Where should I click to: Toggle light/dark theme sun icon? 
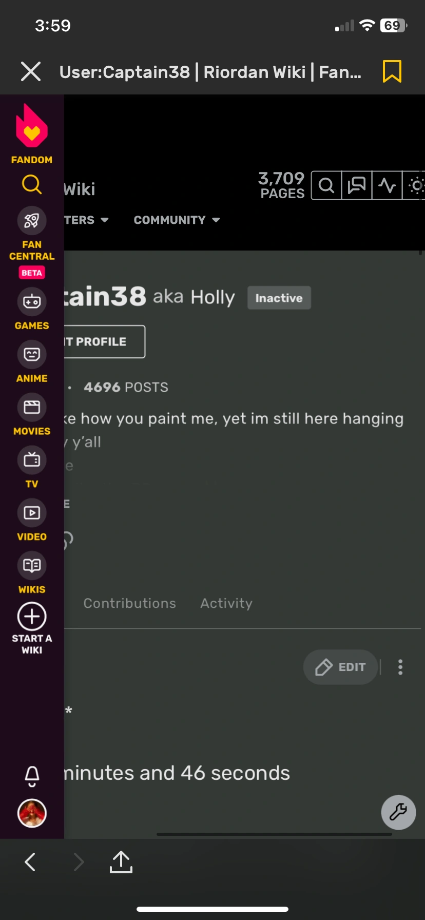point(416,185)
